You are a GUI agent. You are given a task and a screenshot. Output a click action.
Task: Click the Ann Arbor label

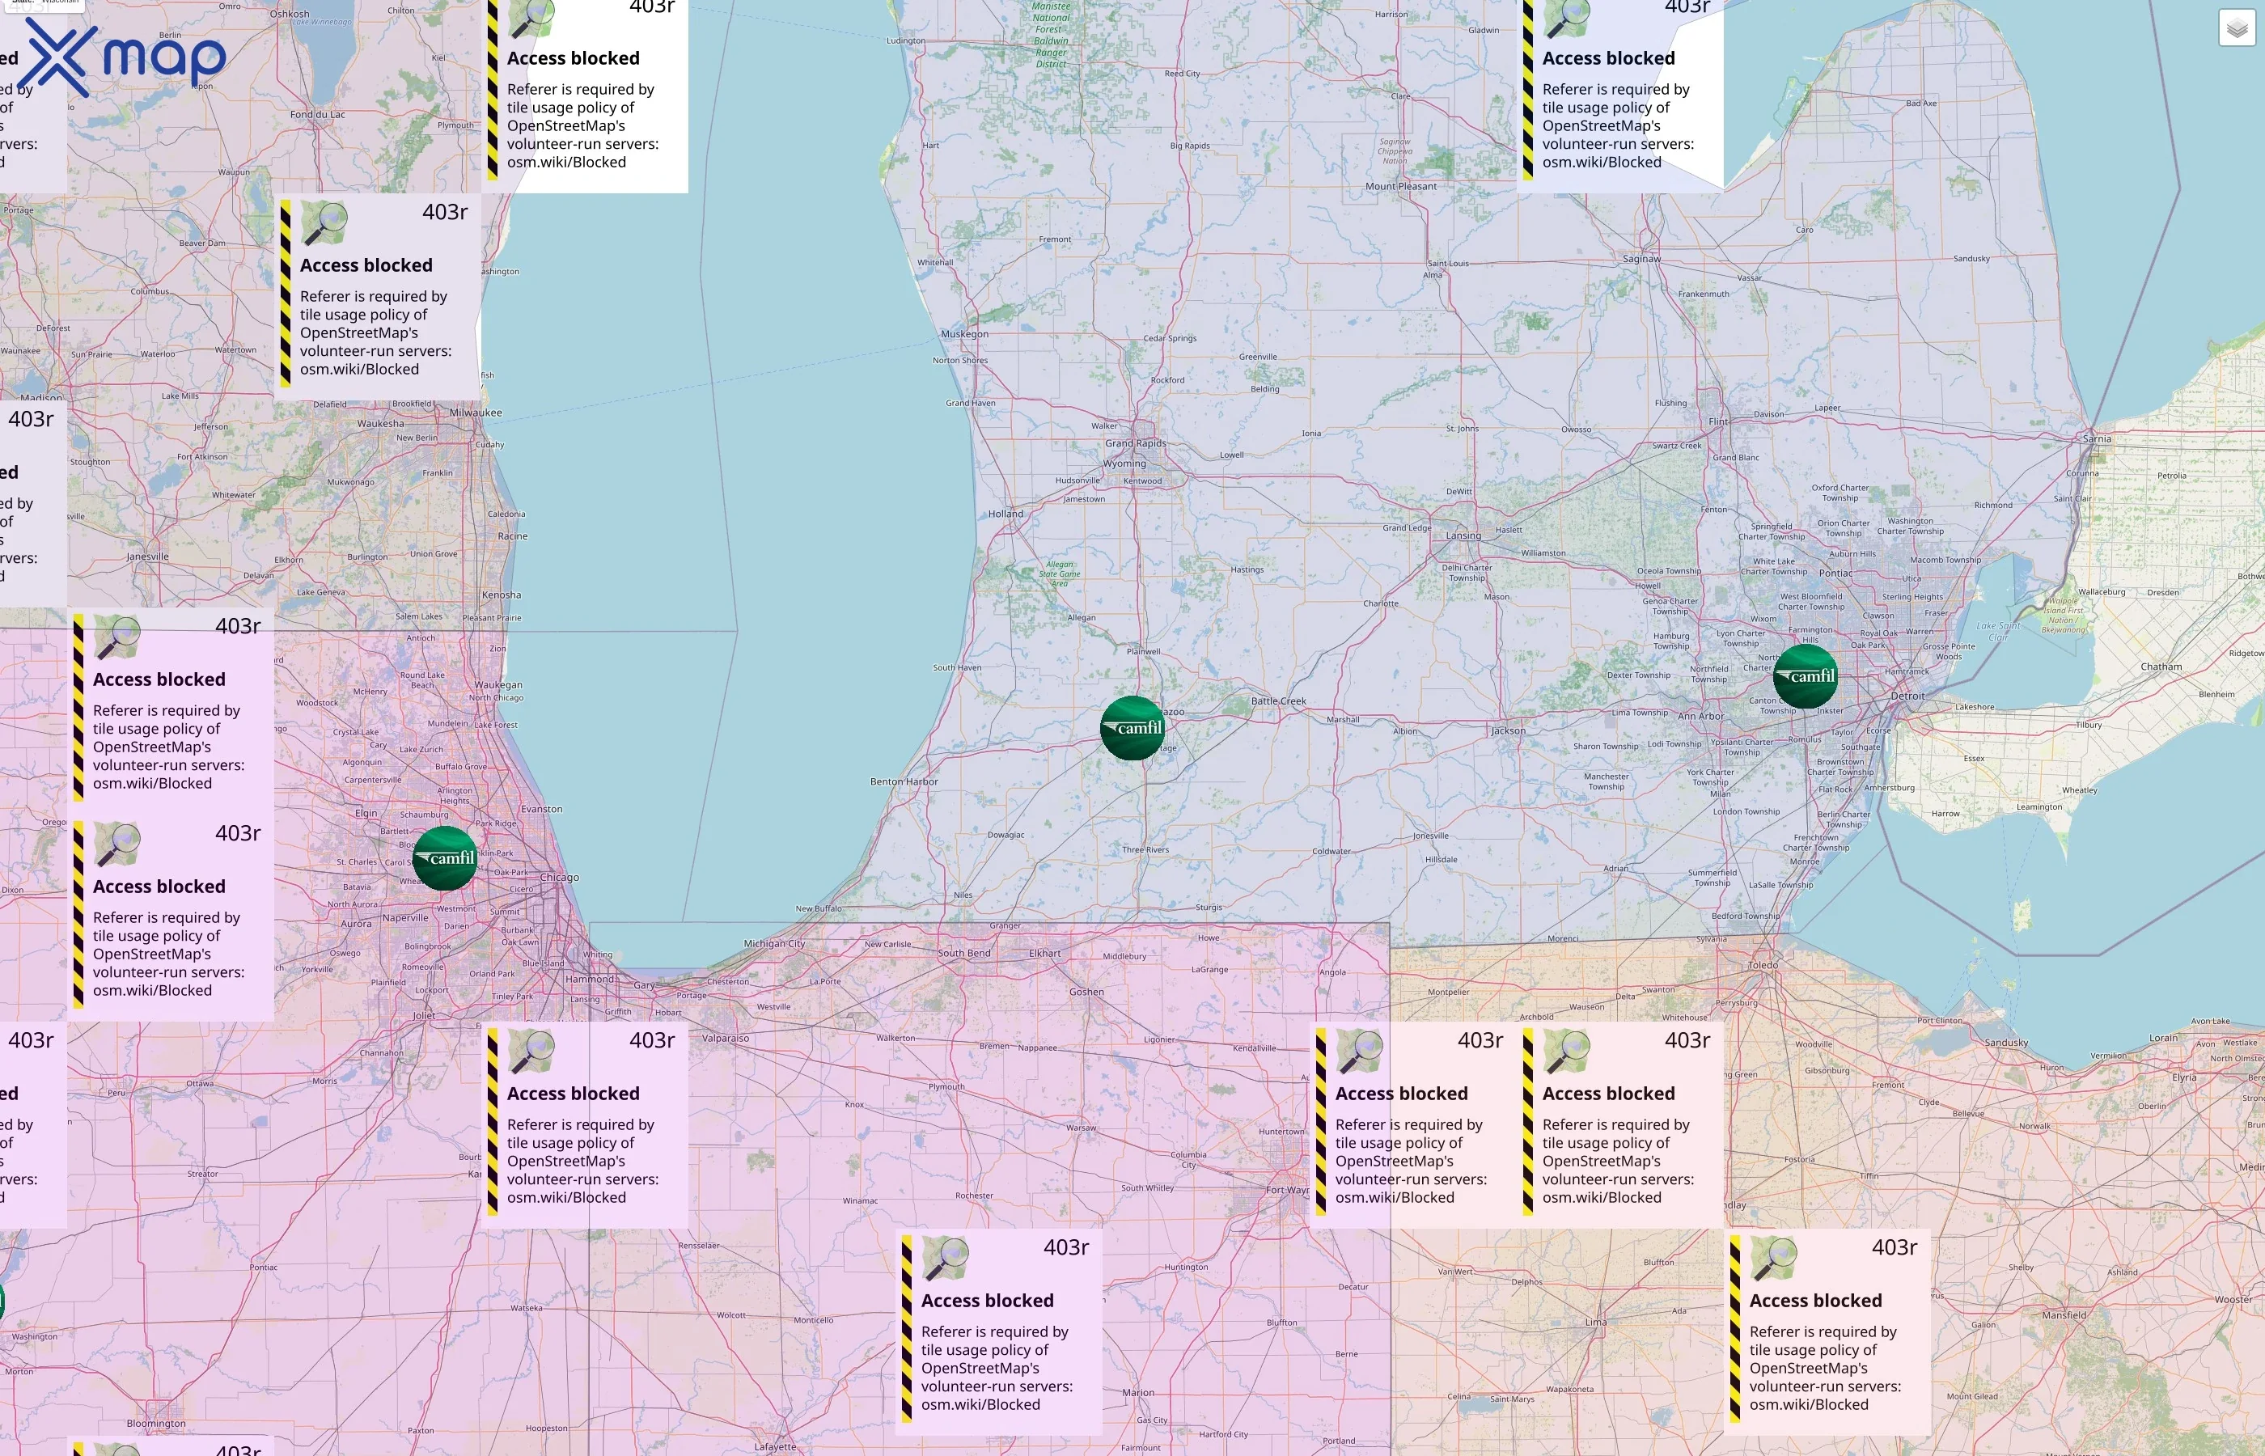[x=1700, y=716]
